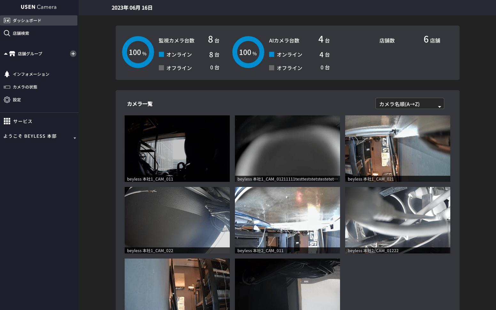Click the information bell icon

[7, 74]
